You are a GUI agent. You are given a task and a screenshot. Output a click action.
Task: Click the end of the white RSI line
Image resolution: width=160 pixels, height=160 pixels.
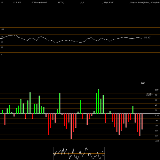click(142, 38)
